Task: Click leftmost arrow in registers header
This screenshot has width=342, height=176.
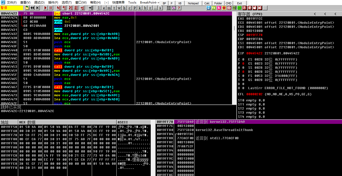Action: point(315,14)
